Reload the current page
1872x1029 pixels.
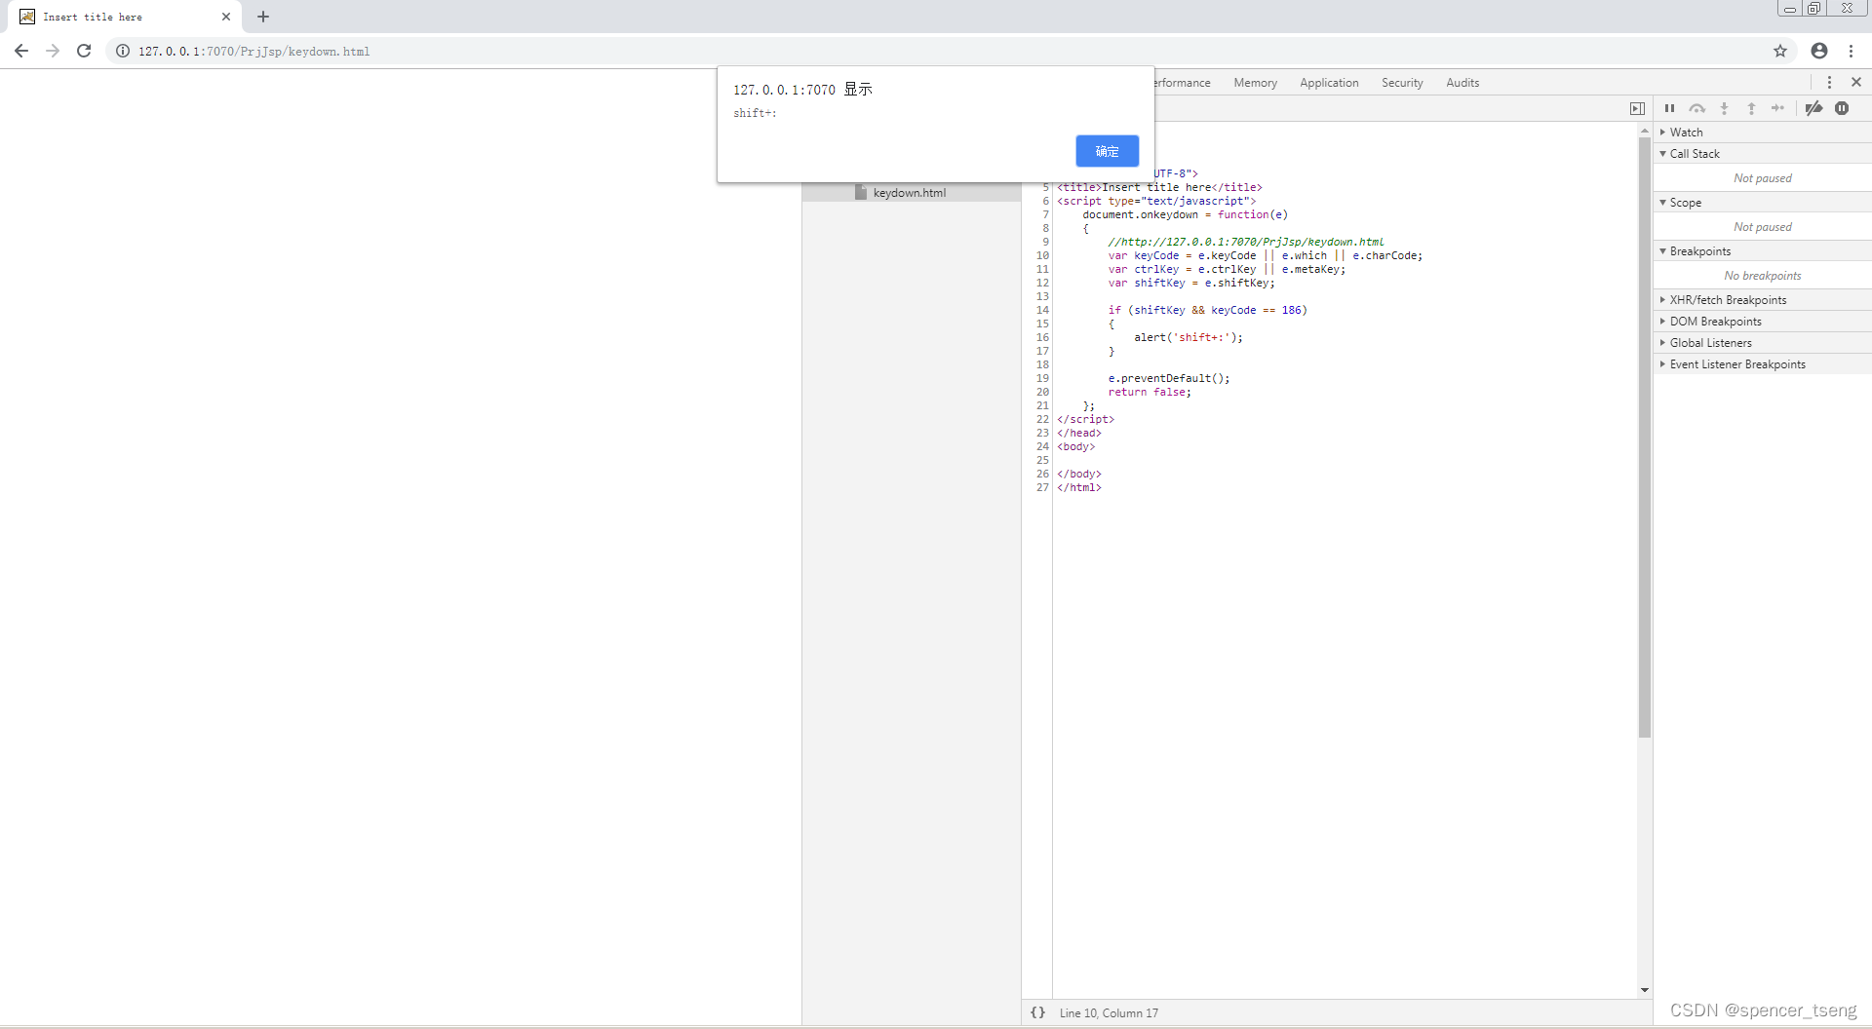pyautogui.click(x=84, y=51)
